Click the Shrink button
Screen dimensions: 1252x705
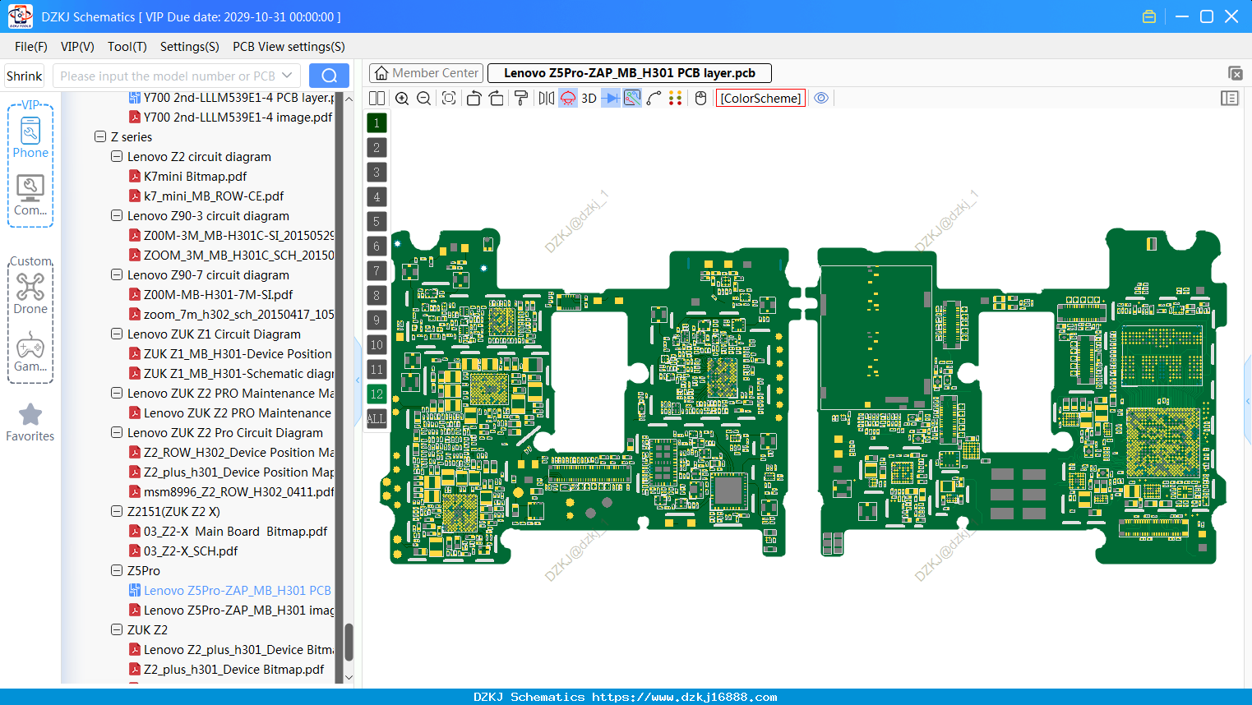coord(25,76)
